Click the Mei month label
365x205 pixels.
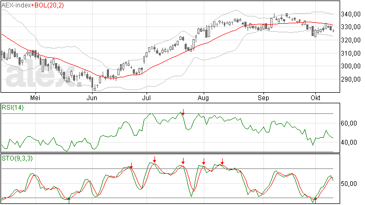[35, 97]
